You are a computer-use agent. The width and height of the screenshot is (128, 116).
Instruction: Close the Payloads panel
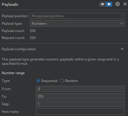[x=125, y=4]
